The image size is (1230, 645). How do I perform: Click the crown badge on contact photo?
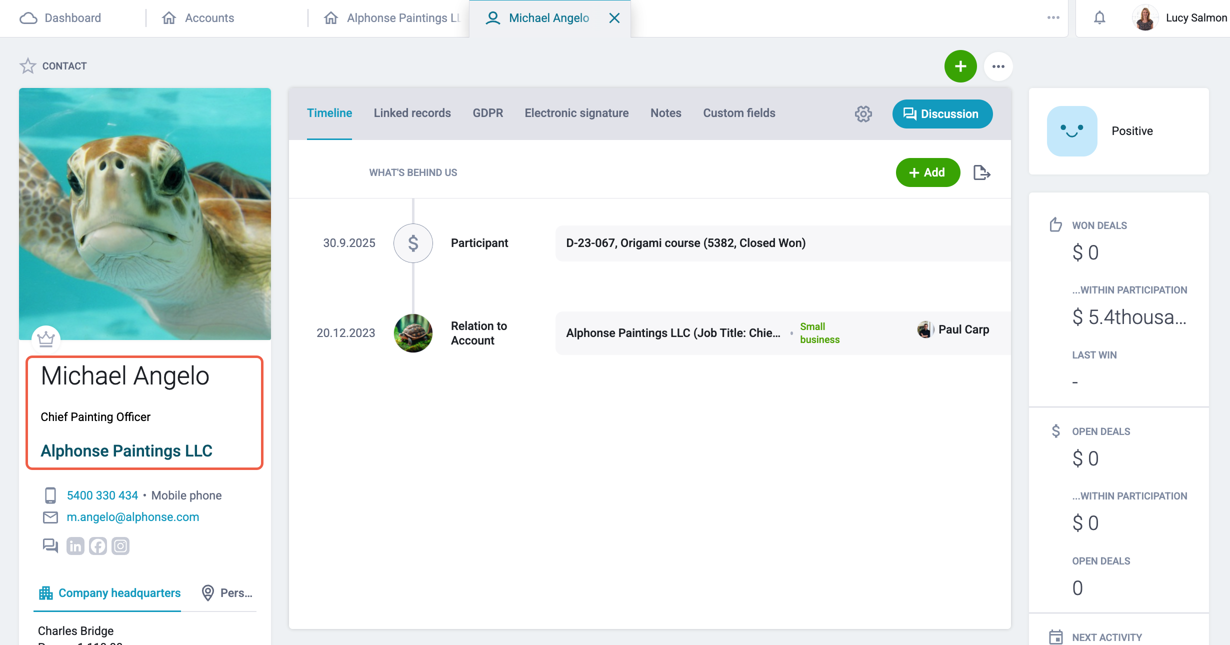click(x=46, y=339)
